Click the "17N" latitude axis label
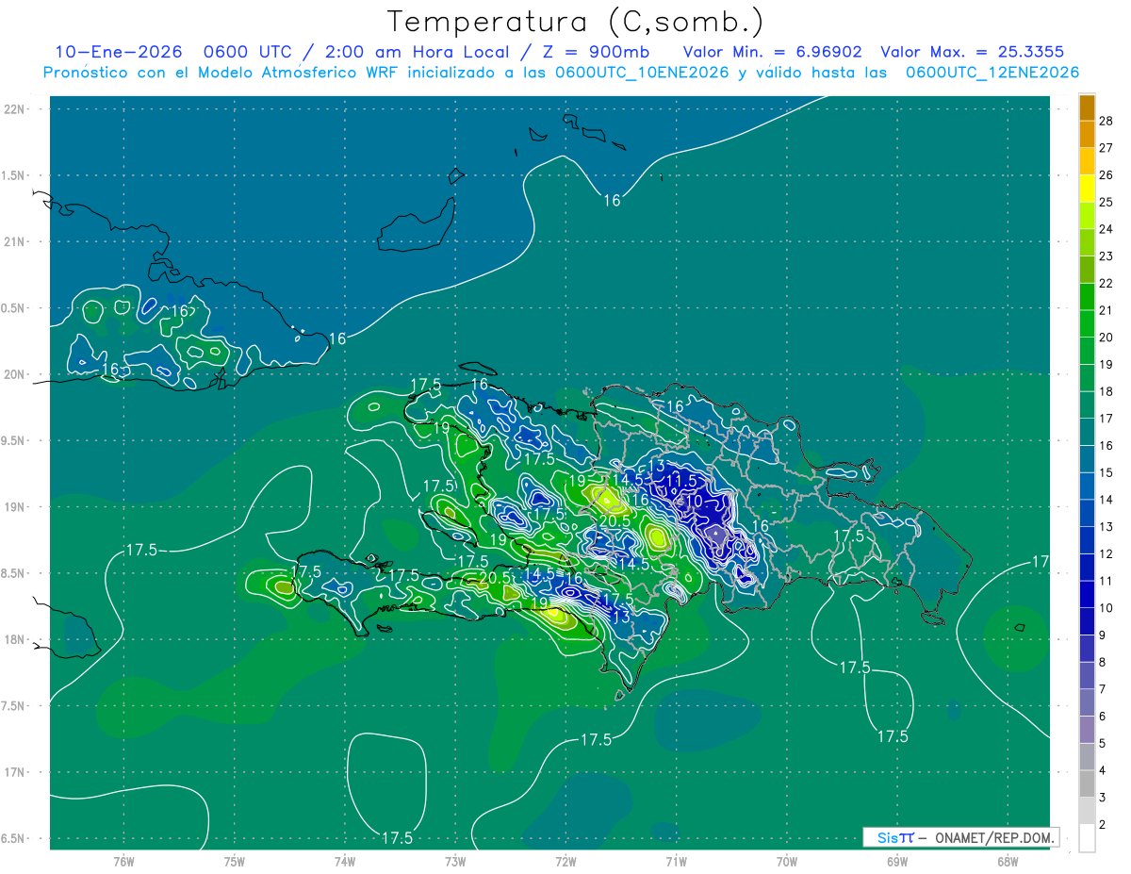The width and height of the screenshot is (1131, 874). tap(15, 772)
